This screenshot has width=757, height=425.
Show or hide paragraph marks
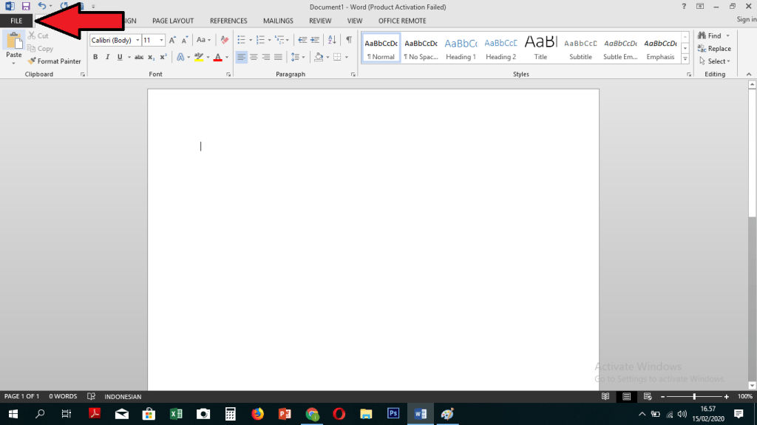pyautogui.click(x=348, y=40)
